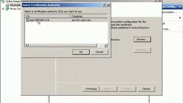Close the Select Certification Authority dialog
This screenshot has height=103, width=183.
[x=108, y=5]
